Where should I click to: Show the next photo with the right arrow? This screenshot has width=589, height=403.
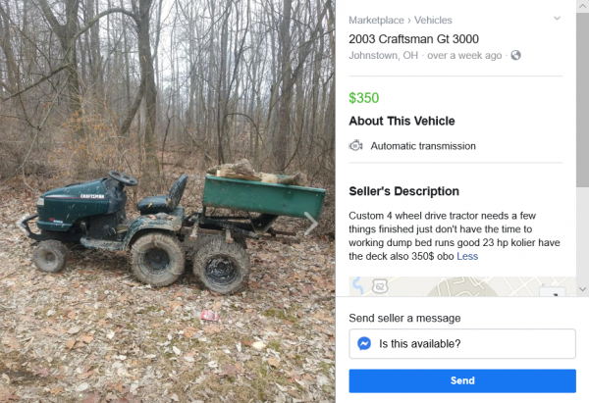point(313,225)
